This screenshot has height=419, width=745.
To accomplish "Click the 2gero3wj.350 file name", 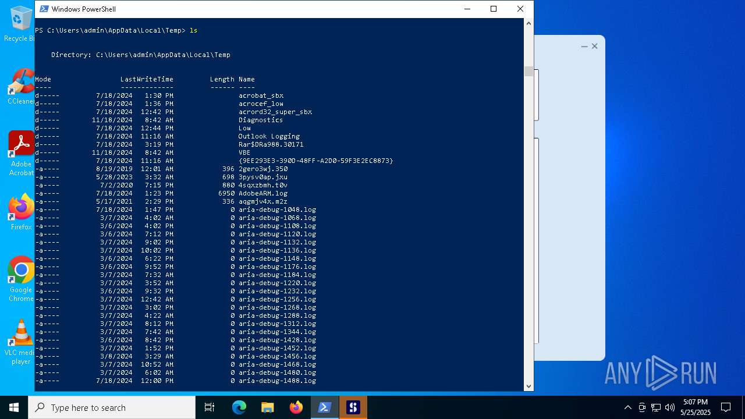I will coord(263,169).
